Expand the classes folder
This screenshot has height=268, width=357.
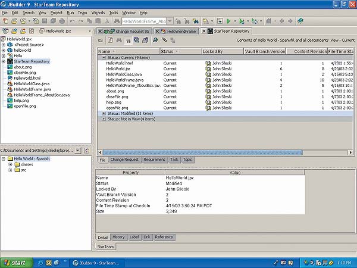tap(10, 164)
